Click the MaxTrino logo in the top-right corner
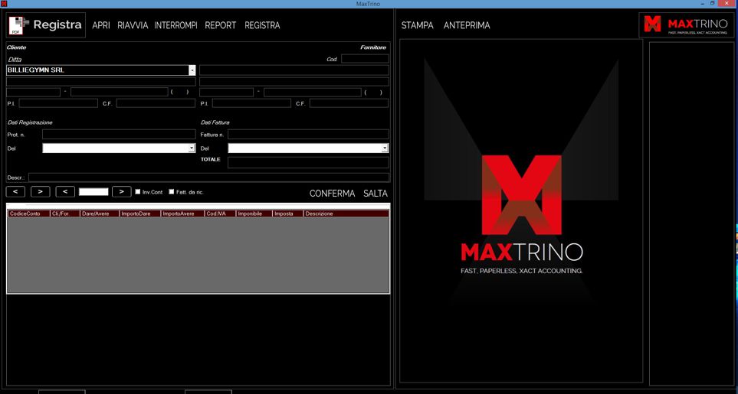738x394 pixels. click(x=686, y=24)
